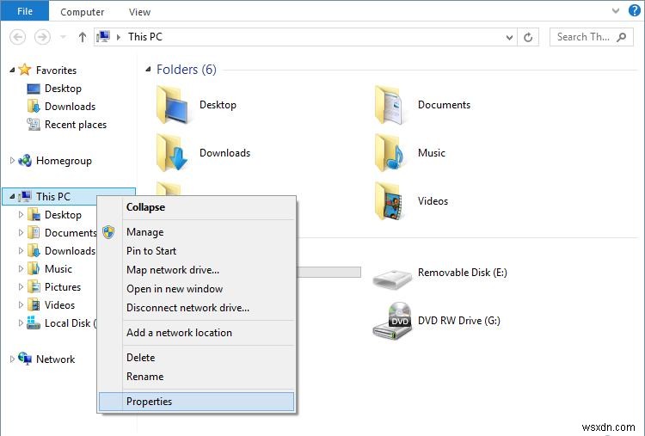The width and height of the screenshot is (645, 436).
Task: Open Desktop under Favorites
Action: (63, 89)
